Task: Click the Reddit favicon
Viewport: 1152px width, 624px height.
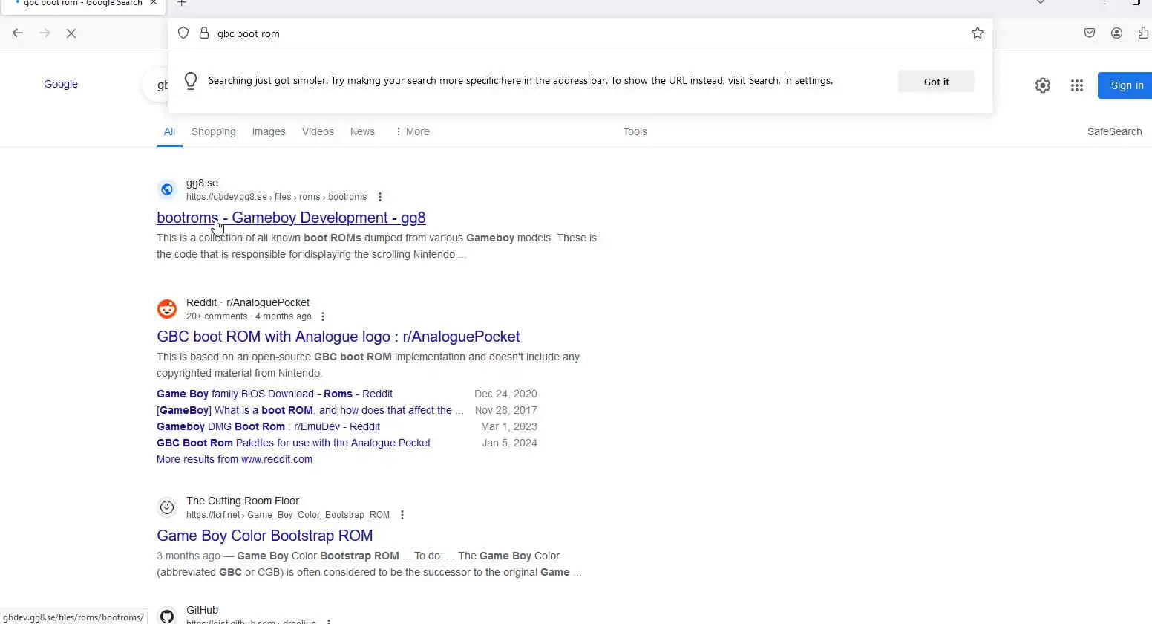Action: pos(167,309)
